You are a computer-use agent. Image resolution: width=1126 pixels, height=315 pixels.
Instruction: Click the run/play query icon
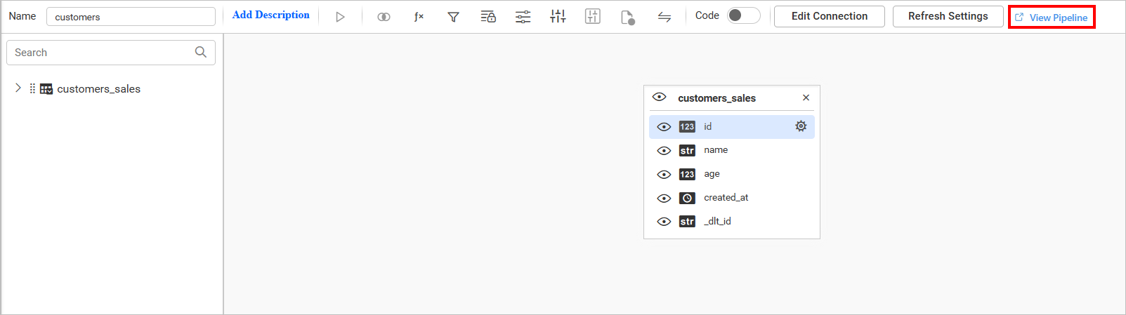coord(340,17)
